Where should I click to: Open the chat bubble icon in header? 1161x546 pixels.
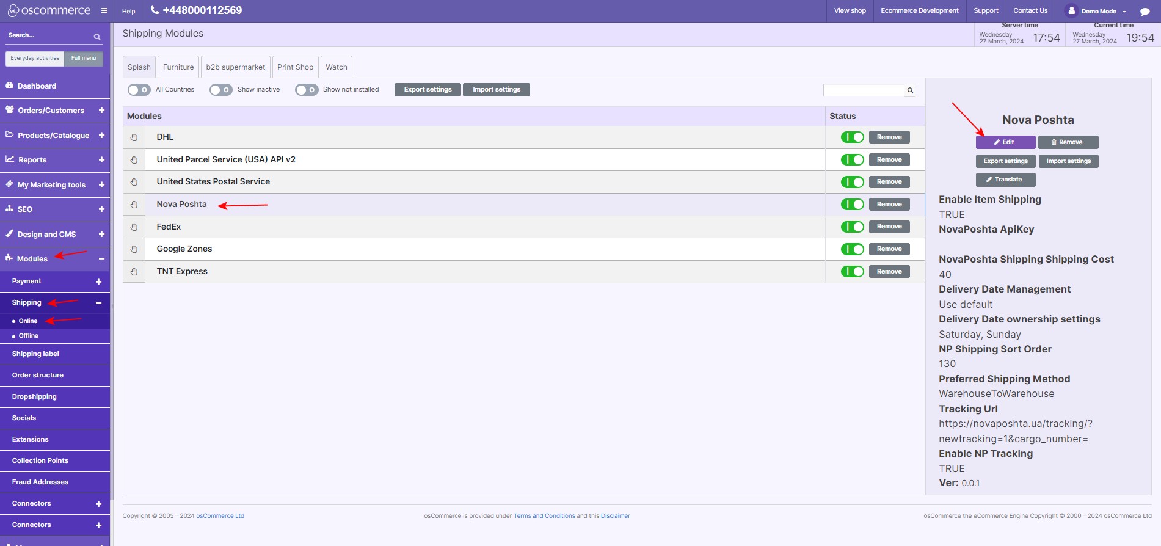coord(1145,11)
